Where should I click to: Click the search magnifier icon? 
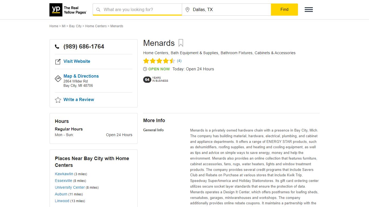coord(98,10)
